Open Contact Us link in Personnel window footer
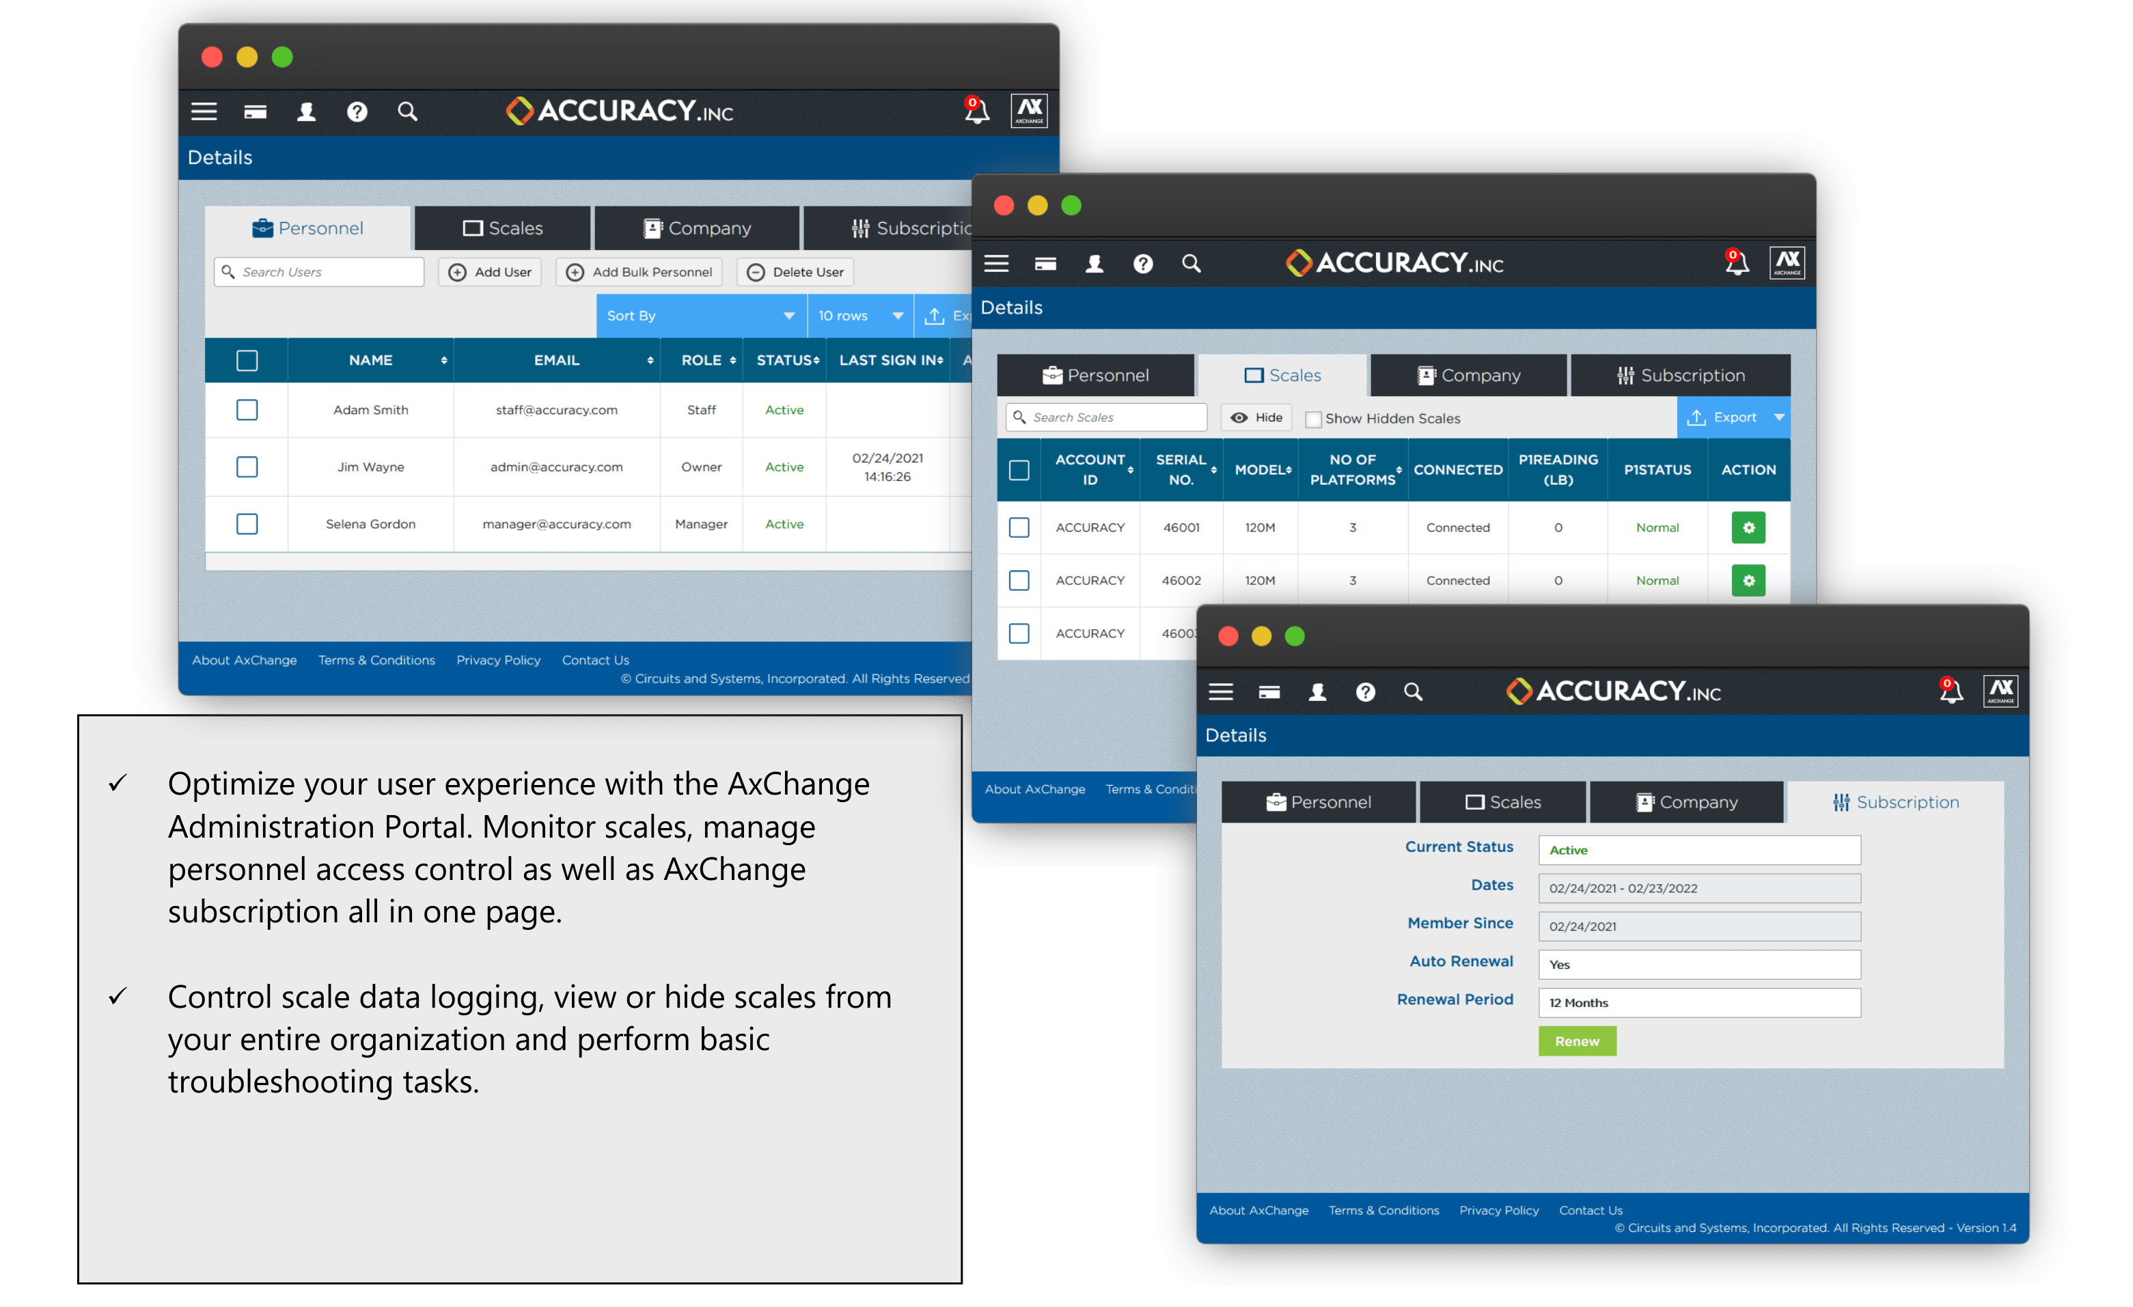The image size is (2133, 1307). [x=596, y=659]
